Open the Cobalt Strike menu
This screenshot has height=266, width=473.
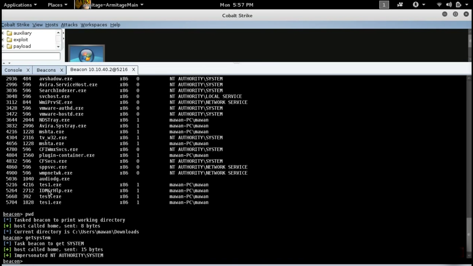pos(15,25)
